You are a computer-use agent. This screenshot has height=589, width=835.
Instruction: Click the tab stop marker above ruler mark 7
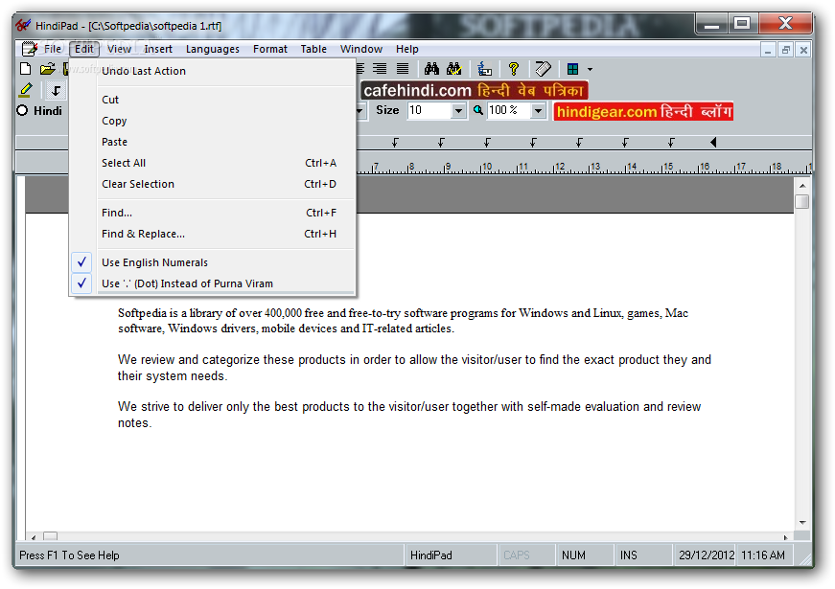395,143
